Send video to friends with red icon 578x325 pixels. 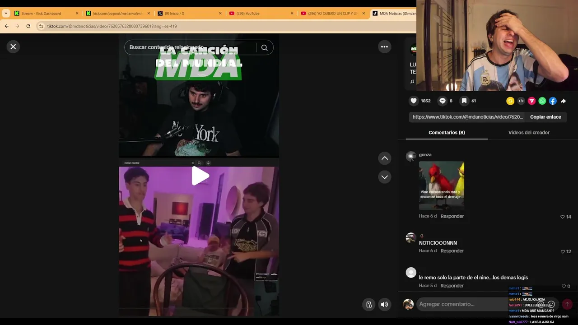tap(531, 101)
